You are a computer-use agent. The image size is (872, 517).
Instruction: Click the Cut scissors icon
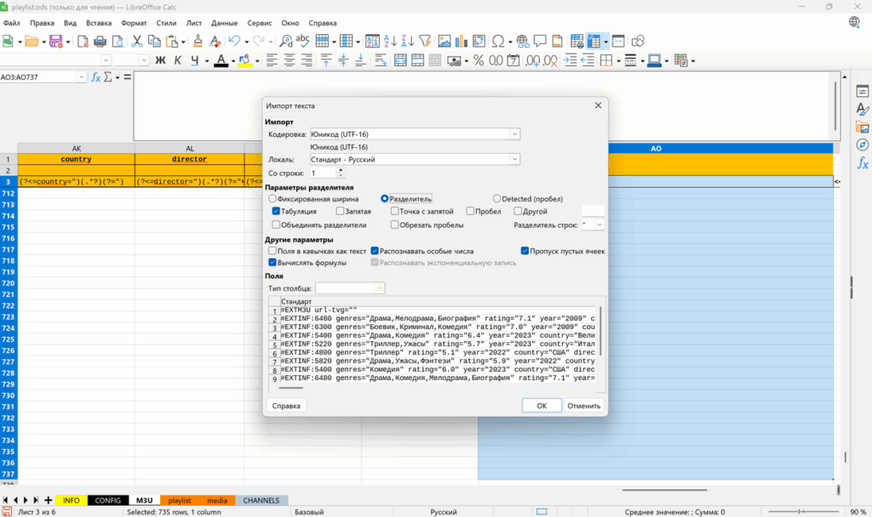(136, 41)
